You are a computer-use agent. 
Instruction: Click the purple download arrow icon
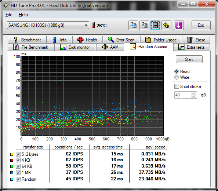click(x=179, y=25)
